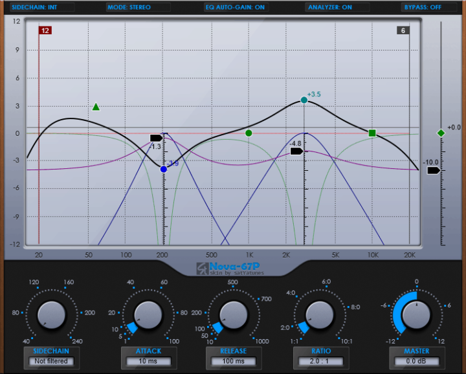Click the red high-pass marker labeled 12
Viewport: 466px width, 374px height.
tap(45, 30)
